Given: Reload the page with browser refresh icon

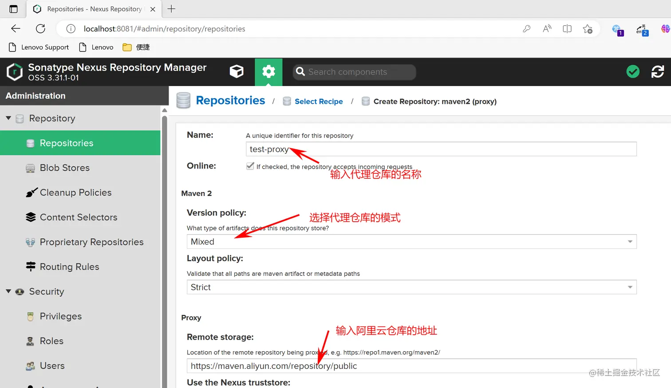Looking at the screenshot, I should coord(40,29).
